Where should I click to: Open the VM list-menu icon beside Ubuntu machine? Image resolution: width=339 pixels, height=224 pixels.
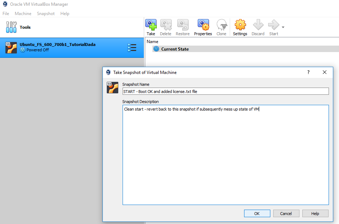132,48
